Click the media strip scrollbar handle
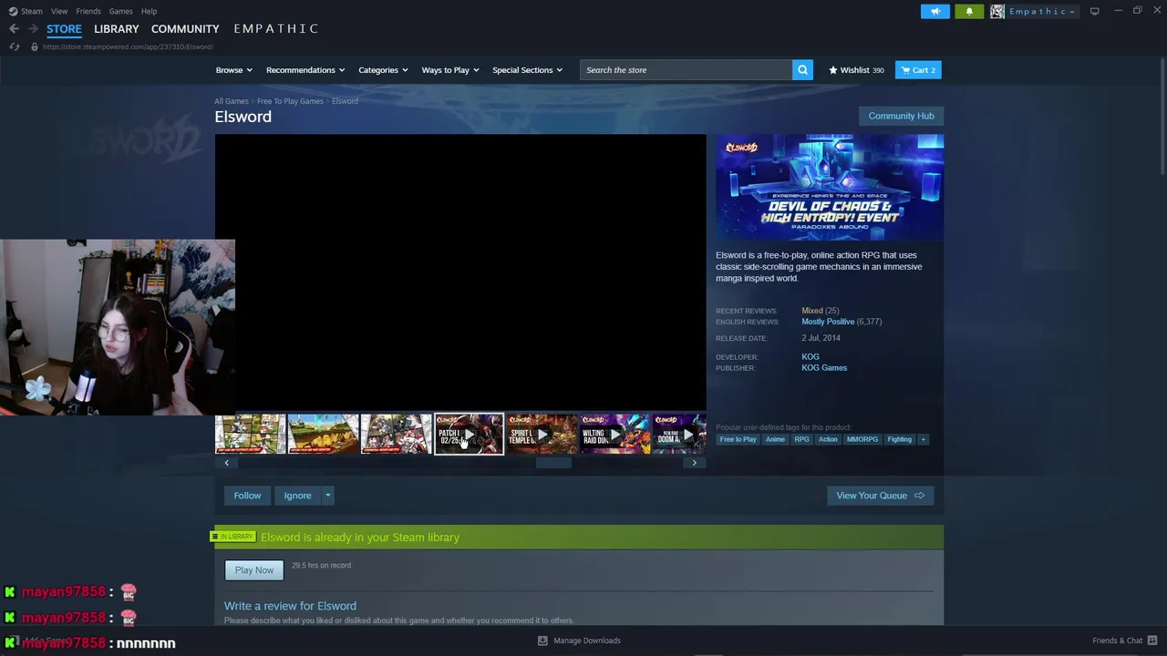Screen dimensions: 1167x656 point(553,463)
